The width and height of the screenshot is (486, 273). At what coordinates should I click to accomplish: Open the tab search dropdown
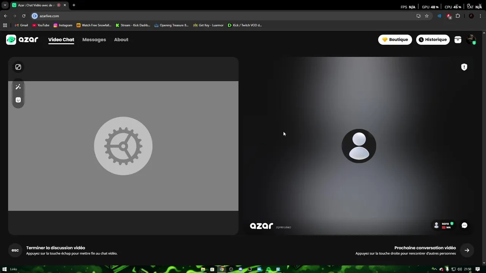tap(5, 5)
